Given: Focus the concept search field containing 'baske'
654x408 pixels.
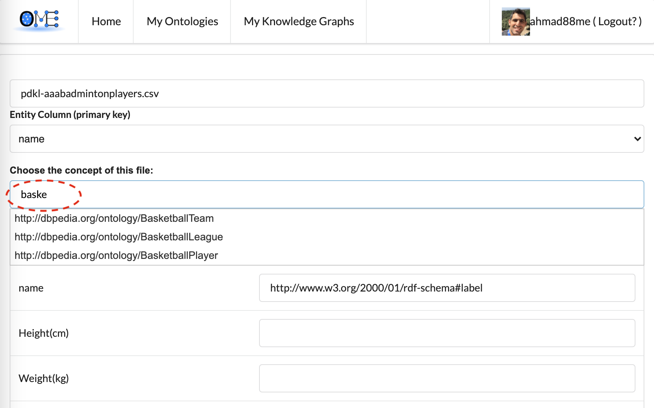Looking at the screenshot, I should pos(327,194).
